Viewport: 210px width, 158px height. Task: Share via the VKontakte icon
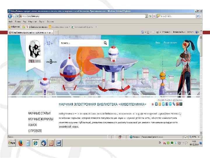click(x=156, y=104)
